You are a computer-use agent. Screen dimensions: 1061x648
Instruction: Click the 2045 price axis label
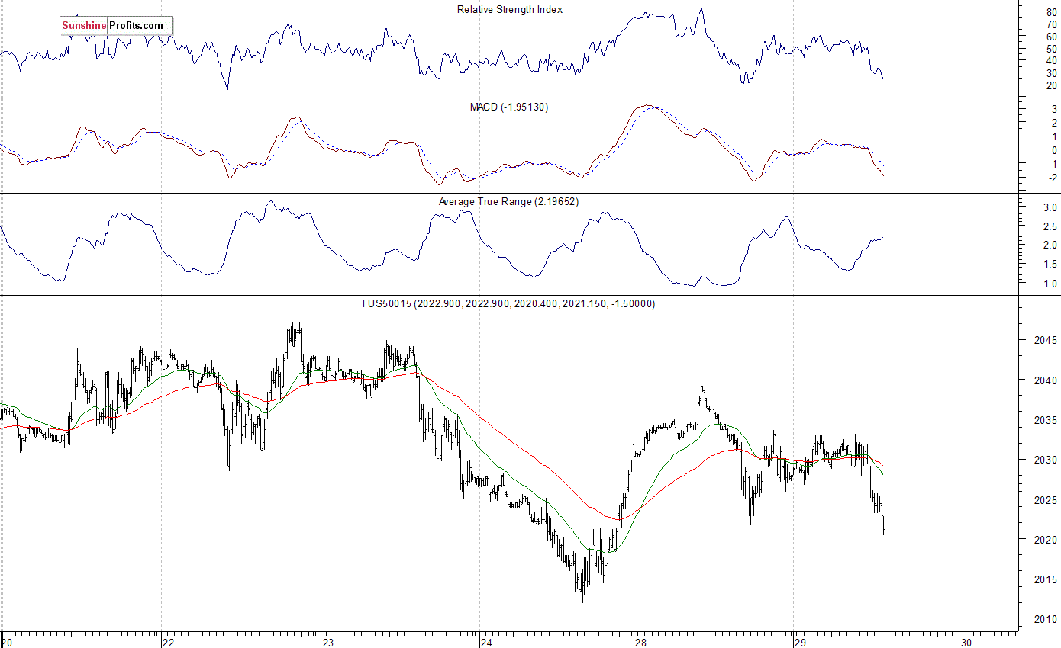[1046, 340]
